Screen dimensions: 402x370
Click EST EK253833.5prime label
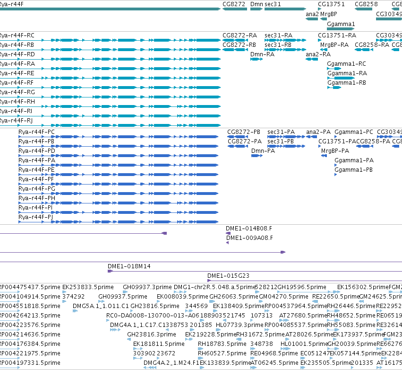88,287
